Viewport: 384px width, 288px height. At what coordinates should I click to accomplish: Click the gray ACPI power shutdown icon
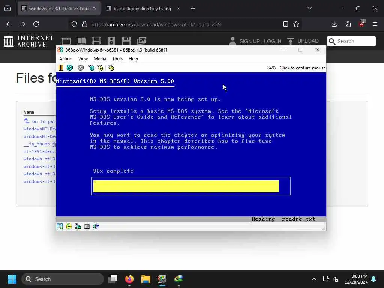click(x=81, y=67)
